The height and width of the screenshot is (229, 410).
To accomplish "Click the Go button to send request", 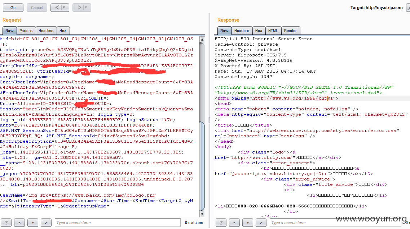I will pos(13,8).
